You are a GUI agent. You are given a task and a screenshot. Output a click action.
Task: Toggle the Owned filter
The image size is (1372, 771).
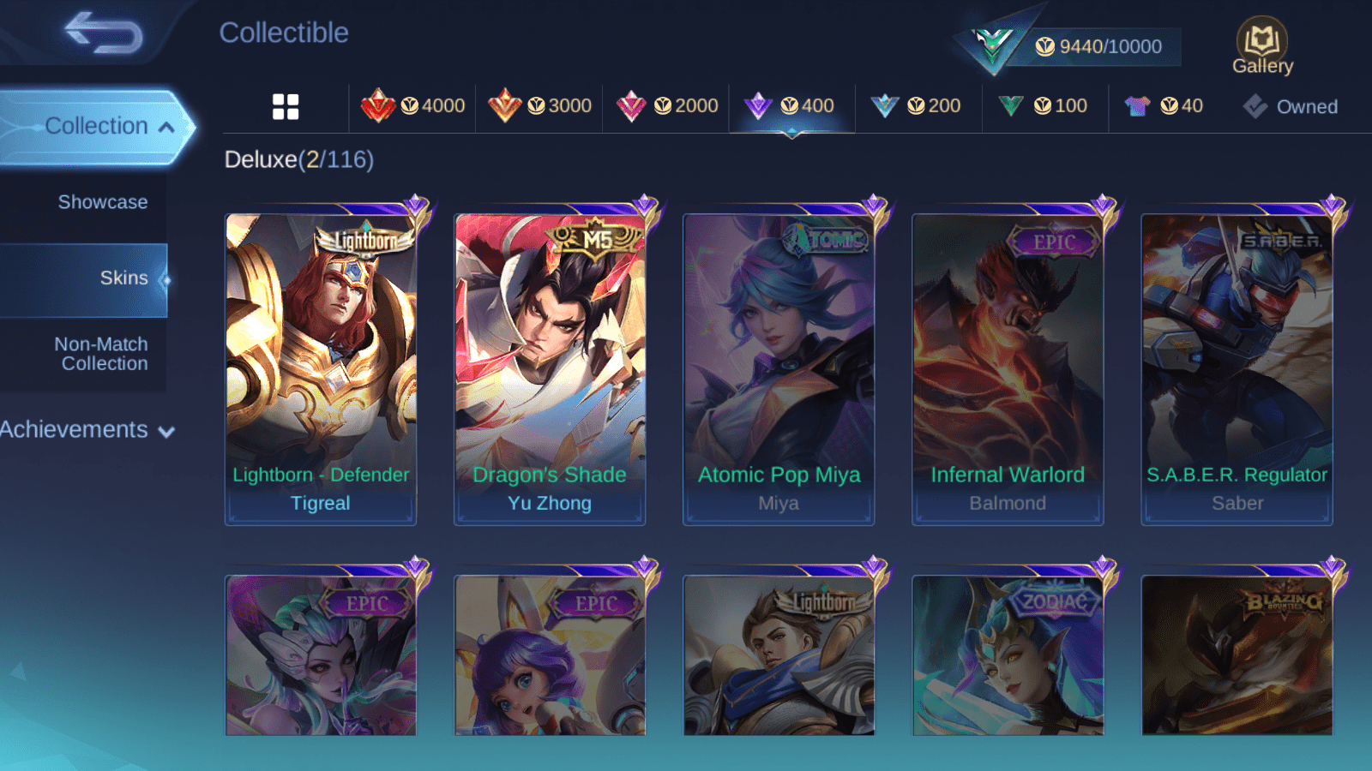coord(1291,106)
